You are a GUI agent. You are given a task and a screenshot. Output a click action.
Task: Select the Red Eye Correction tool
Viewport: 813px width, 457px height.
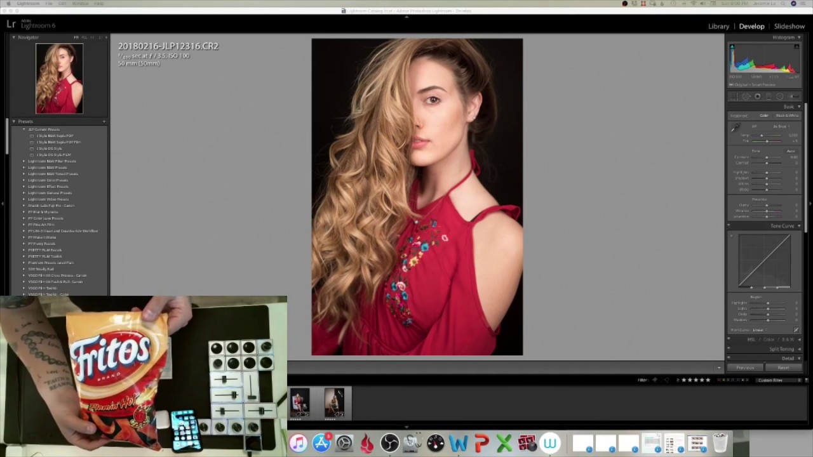pyautogui.click(x=758, y=96)
